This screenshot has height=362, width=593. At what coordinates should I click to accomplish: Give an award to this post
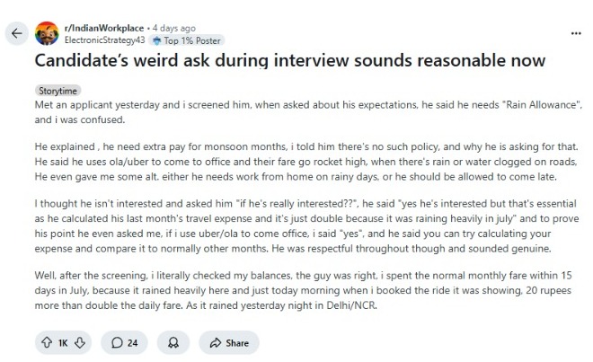[171, 342]
